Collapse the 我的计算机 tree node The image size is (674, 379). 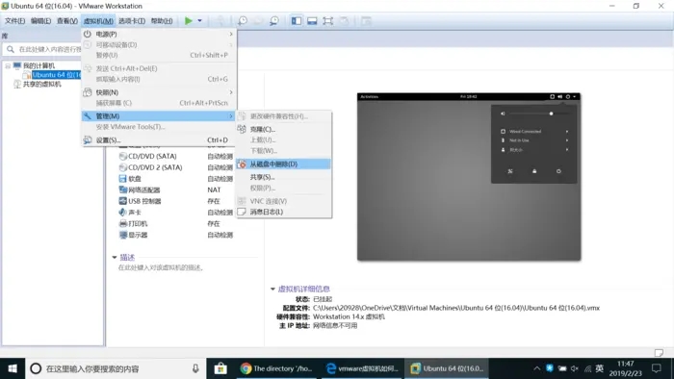(x=8, y=65)
